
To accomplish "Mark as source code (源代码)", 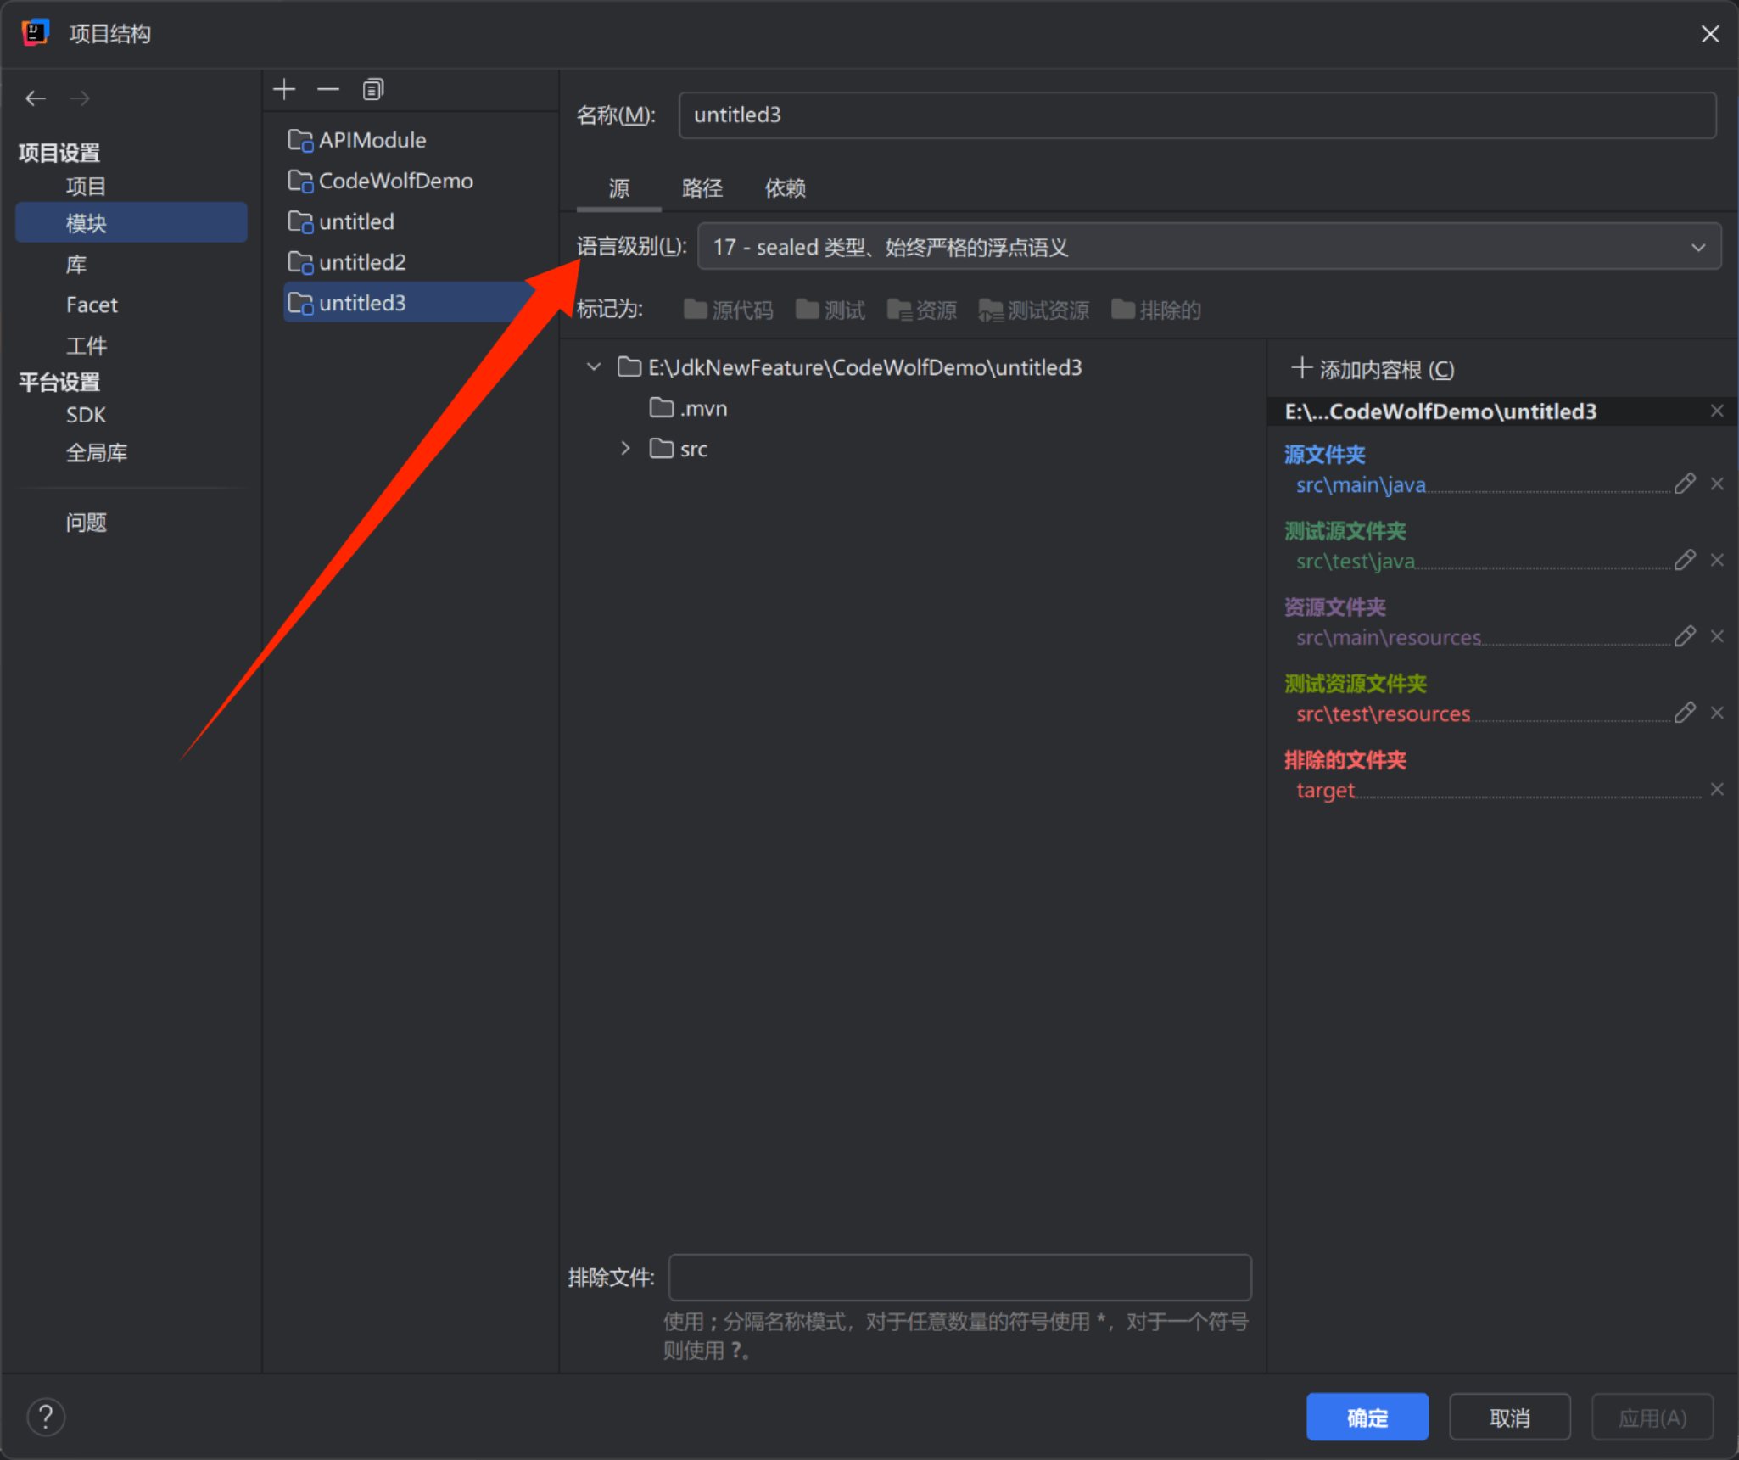I will pyautogui.click(x=729, y=310).
